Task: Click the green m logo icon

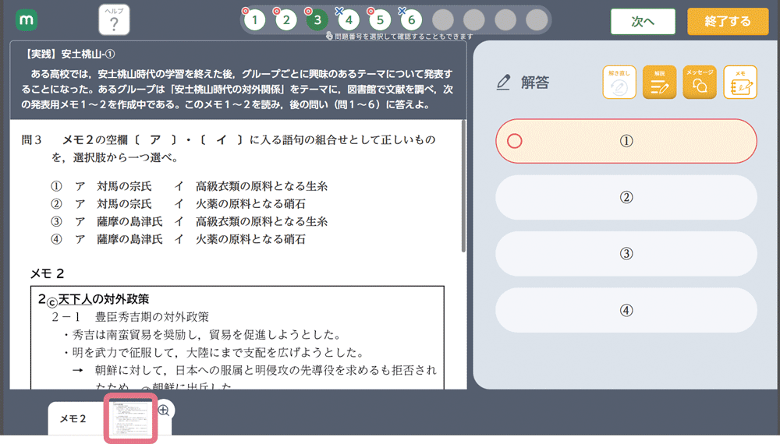Action: click(27, 20)
